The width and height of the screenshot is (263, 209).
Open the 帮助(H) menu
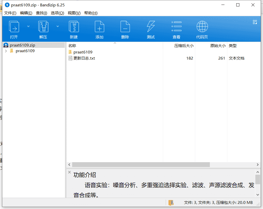pyautogui.click(x=91, y=13)
